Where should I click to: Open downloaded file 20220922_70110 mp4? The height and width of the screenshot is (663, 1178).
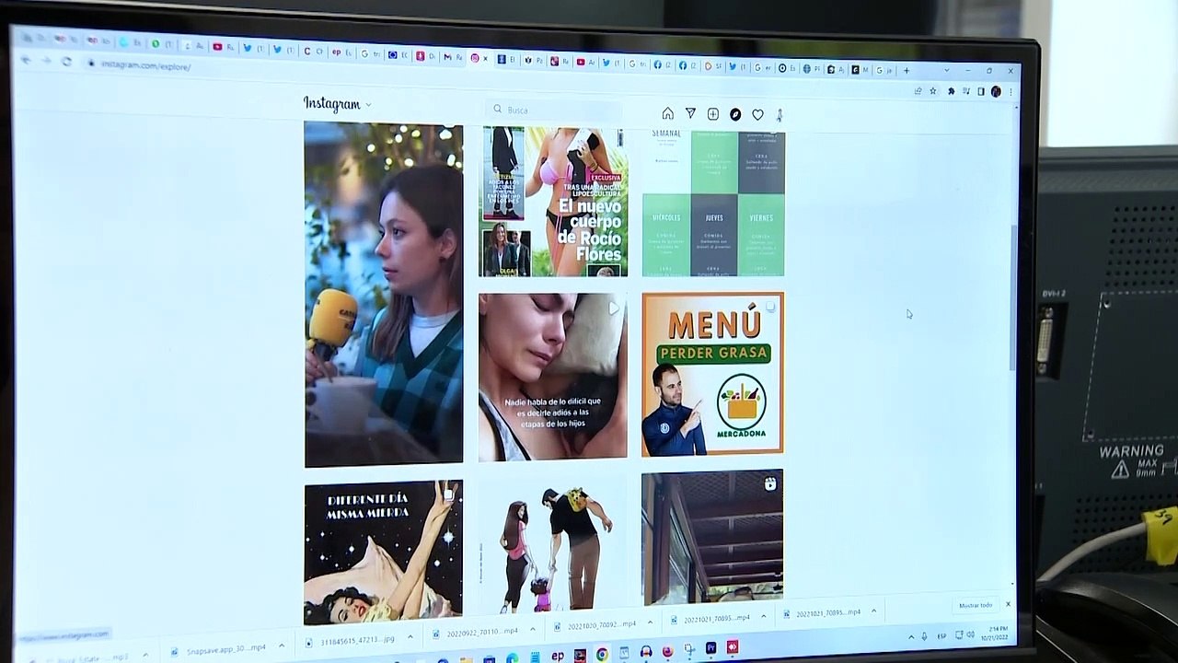[475, 632]
